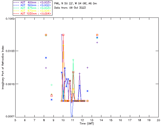Select the purple dashed line sample in legend
Viewport: 163px width, 130px height.
(x=16, y=2)
